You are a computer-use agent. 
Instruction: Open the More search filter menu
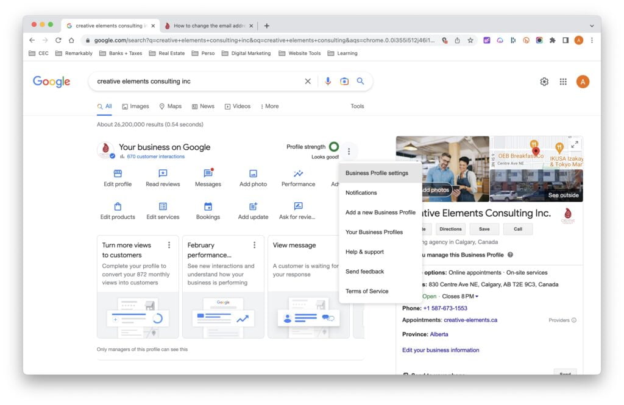click(269, 106)
